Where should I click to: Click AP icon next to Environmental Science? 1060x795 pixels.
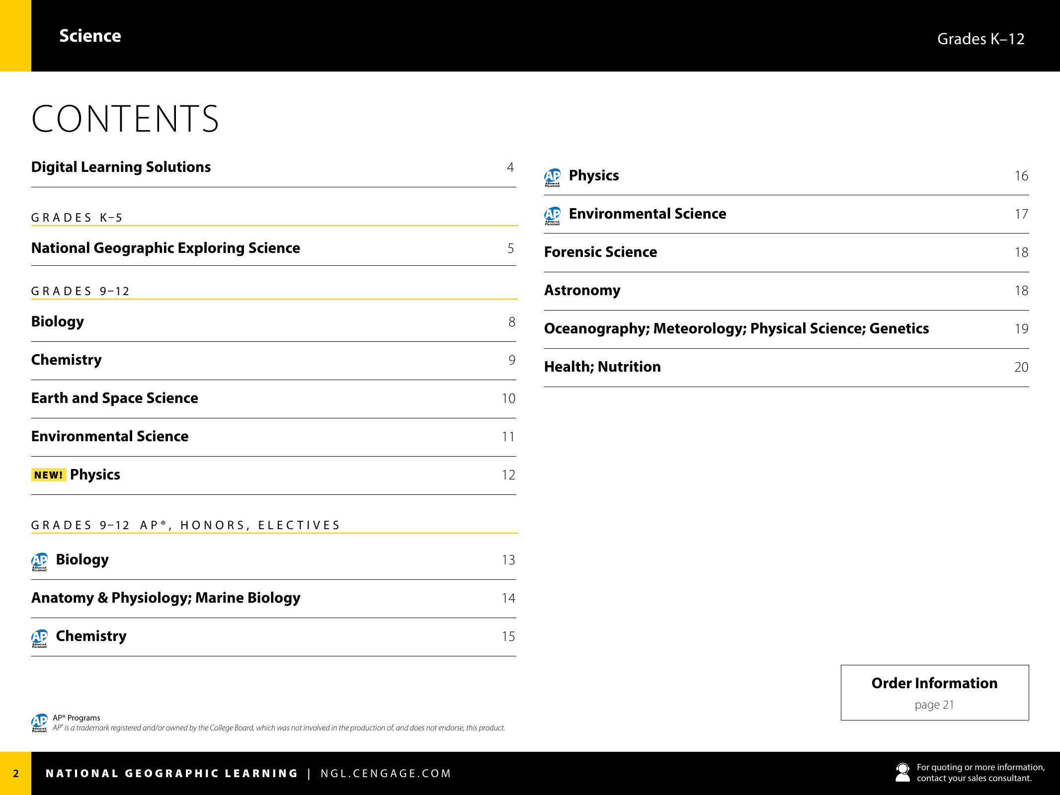coord(552,215)
